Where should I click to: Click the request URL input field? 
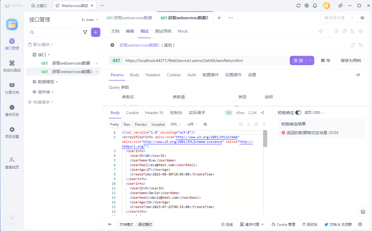[x=204, y=61]
